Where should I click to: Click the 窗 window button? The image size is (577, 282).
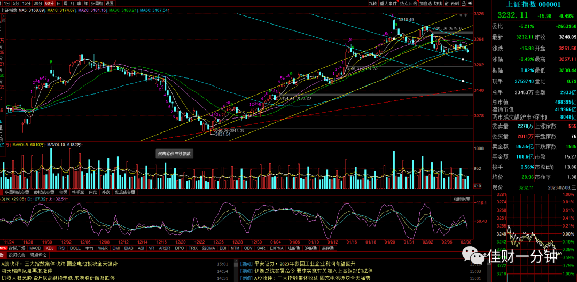[447, 3]
